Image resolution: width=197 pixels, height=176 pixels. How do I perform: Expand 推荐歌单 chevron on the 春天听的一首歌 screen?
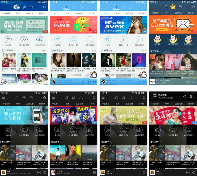(111, 142)
